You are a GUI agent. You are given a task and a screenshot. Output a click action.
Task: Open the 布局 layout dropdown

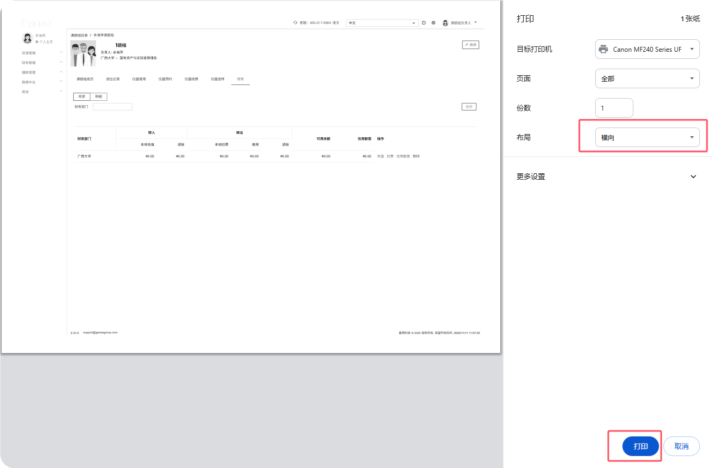click(x=647, y=137)
